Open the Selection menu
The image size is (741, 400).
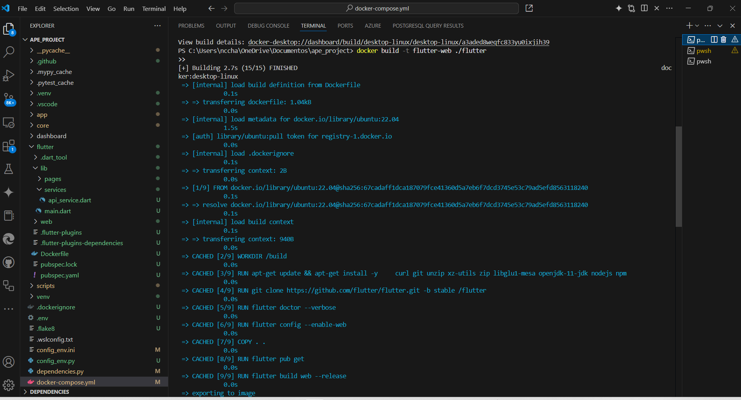pos(66,9)
